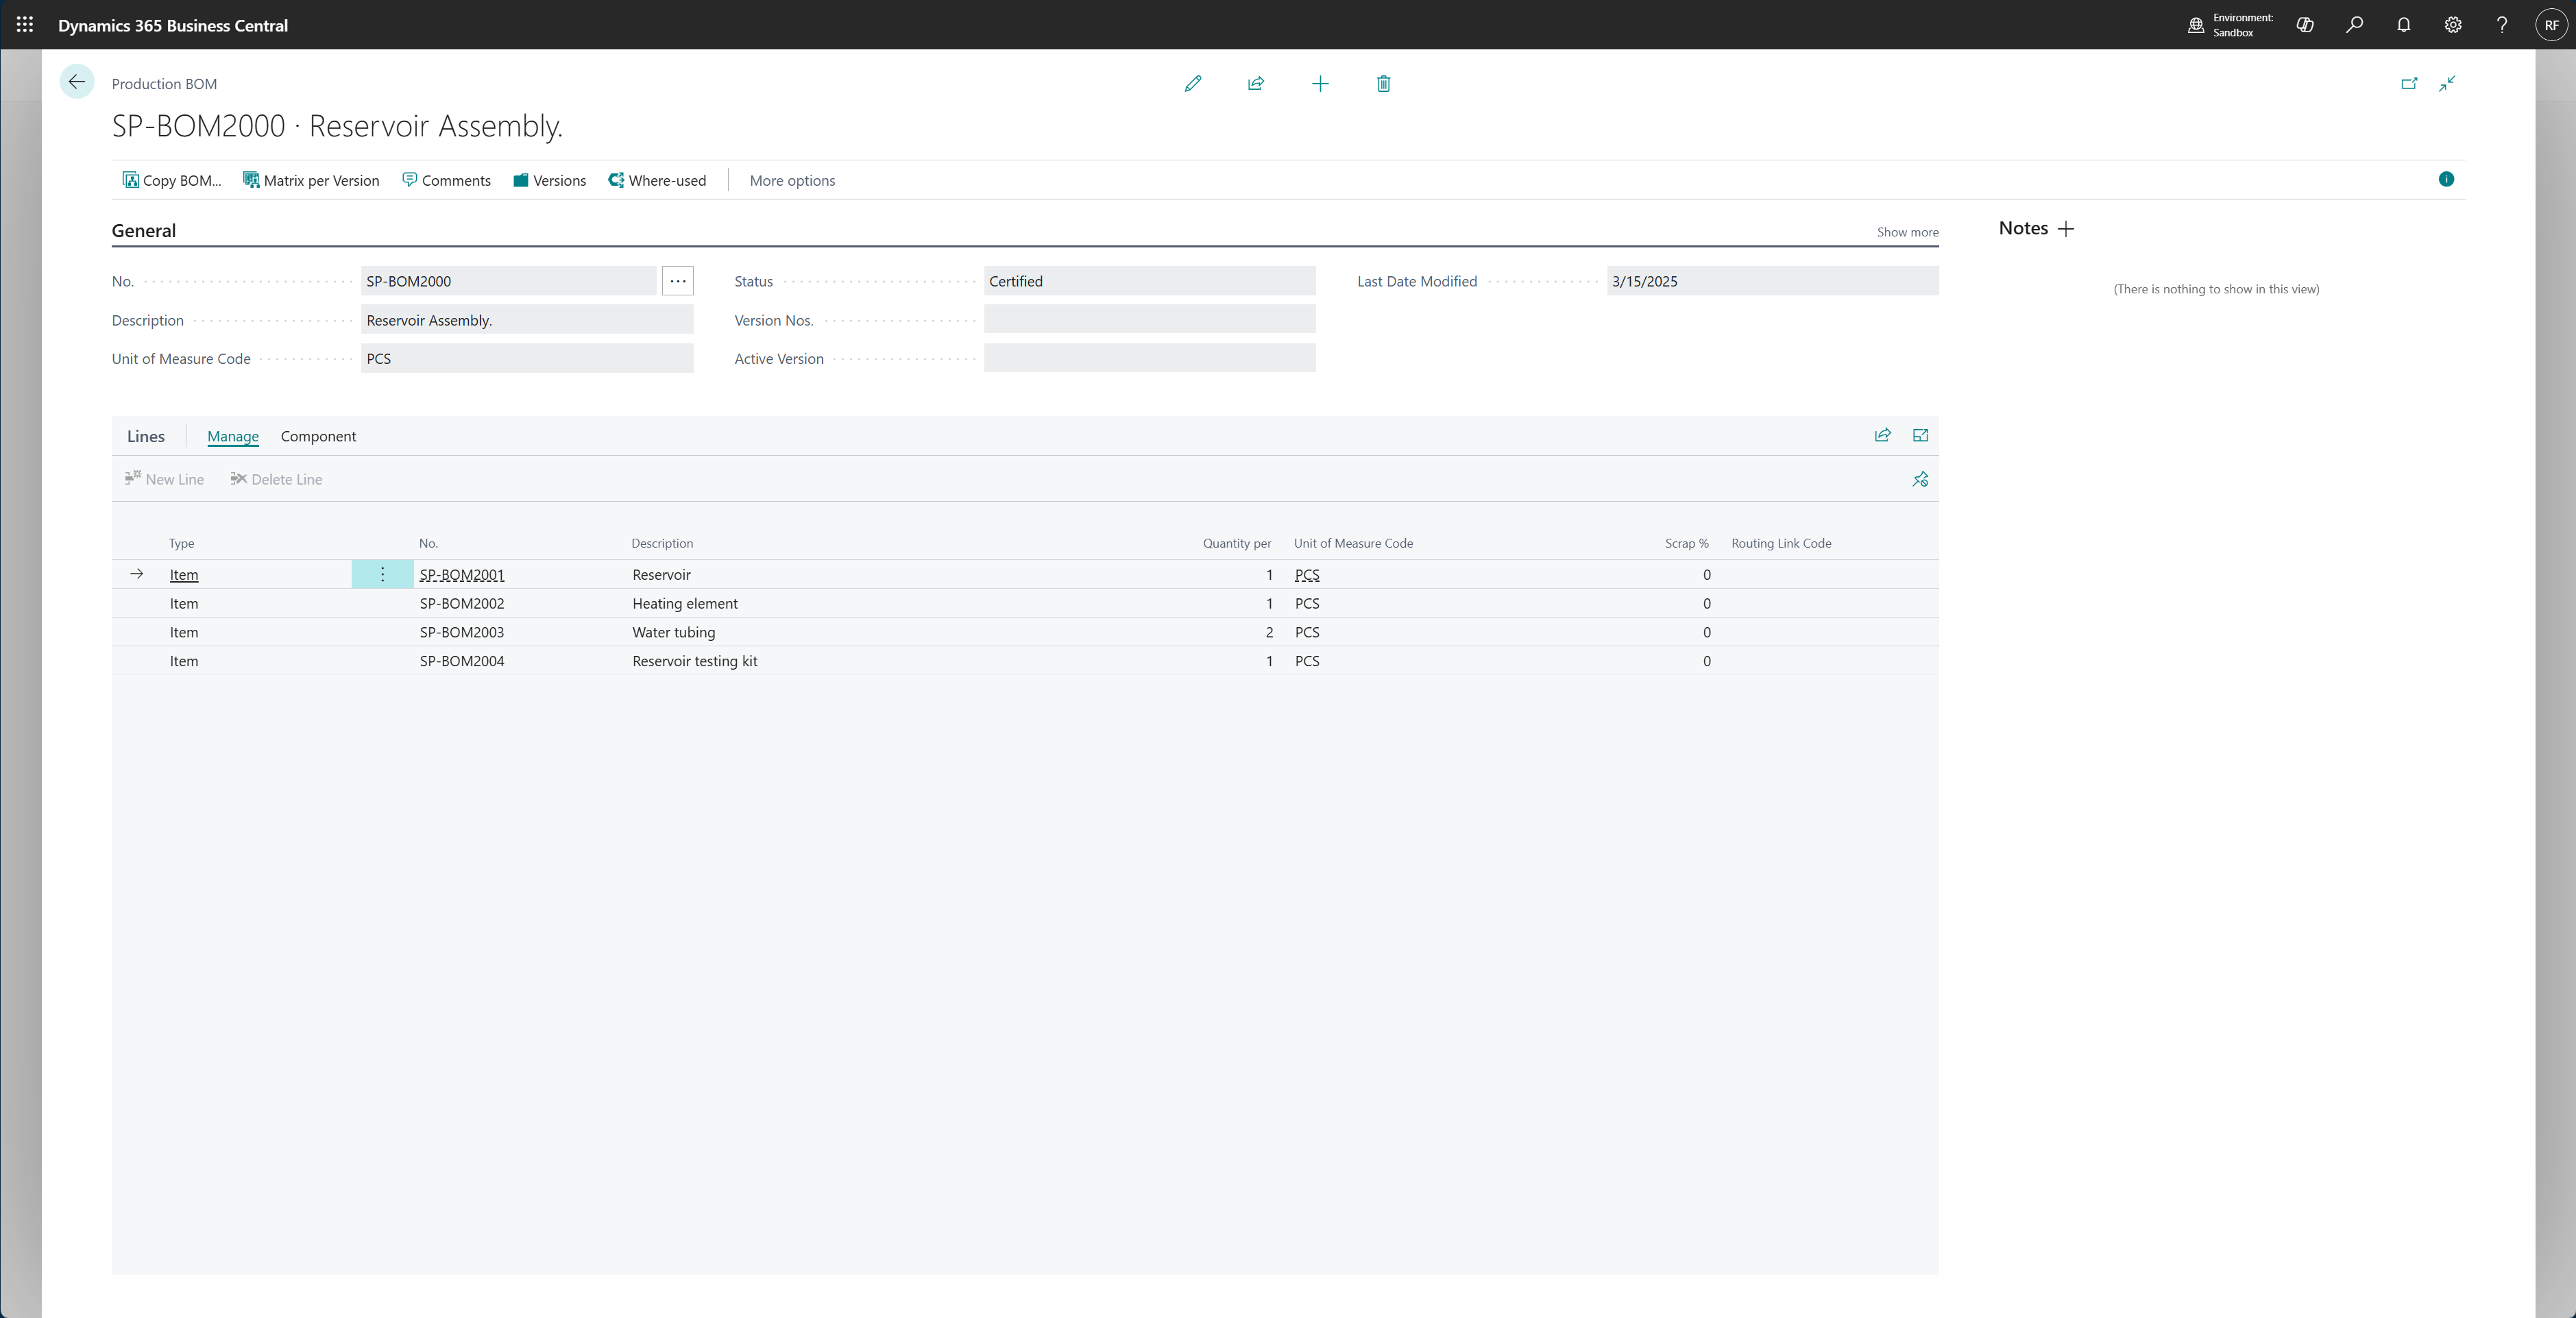Switch to the Component tab
2576x1318 pixels.
(318, 436)
